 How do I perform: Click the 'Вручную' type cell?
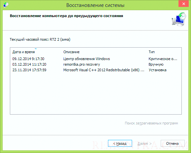[156, 64]
